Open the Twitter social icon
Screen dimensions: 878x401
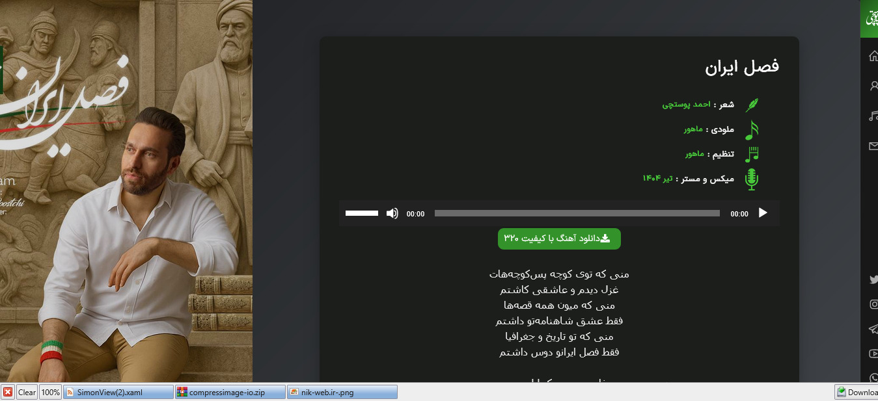pos(873,279)
